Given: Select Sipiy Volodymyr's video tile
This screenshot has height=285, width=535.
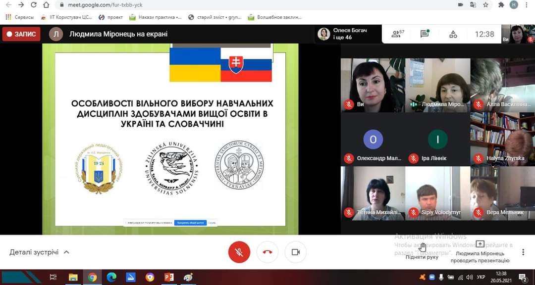Looking at the screenshot, I should click(437, 193).
